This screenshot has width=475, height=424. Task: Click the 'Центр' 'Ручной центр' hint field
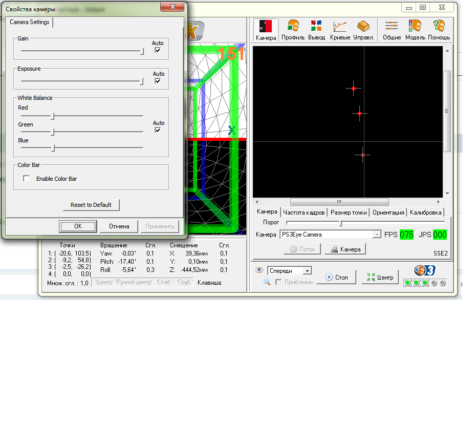point(142,283)
